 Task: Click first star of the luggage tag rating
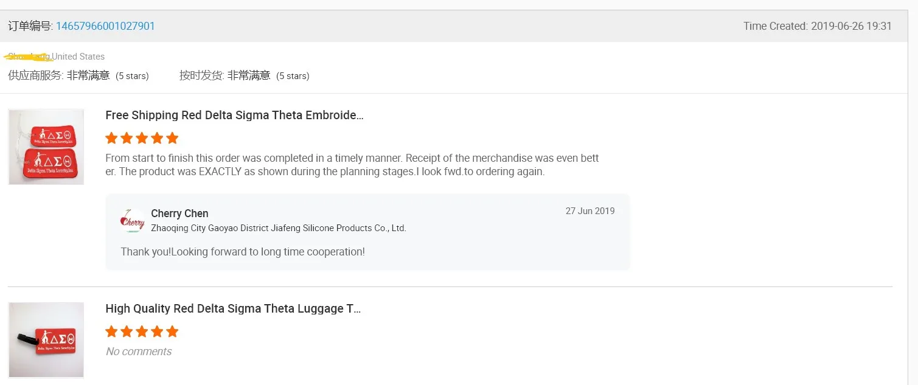pyautogui.click(x=111, y=331)
